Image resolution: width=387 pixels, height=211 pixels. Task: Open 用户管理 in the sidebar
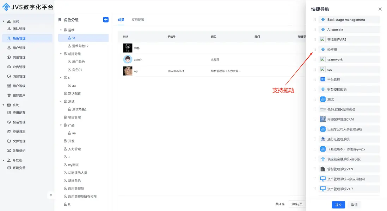point(27,48)
